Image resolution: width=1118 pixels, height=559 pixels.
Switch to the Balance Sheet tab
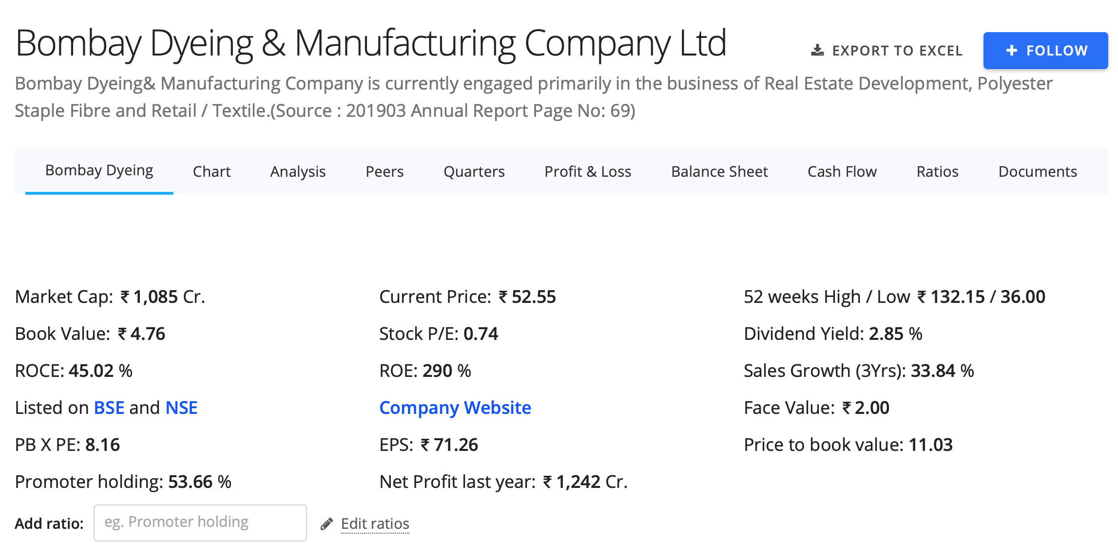[x=719, y=171]
